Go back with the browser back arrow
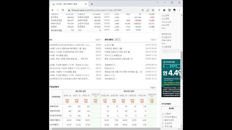 point(53,10)
